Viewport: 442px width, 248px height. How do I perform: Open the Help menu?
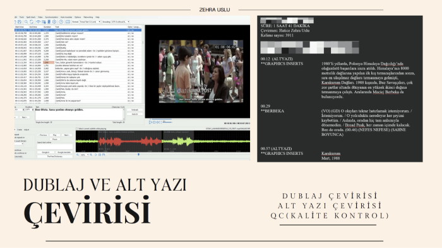tap(97, 17)
